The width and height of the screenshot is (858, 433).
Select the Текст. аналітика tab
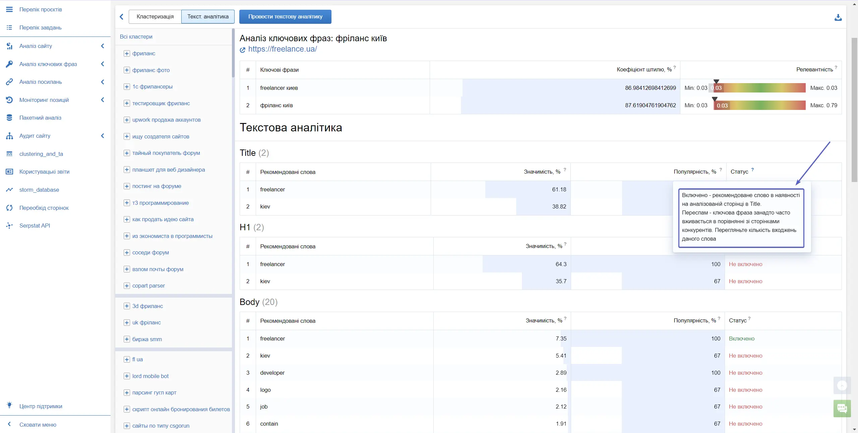208,17
